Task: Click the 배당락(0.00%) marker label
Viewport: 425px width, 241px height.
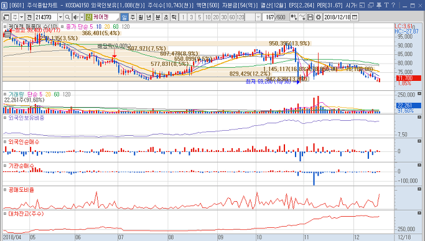Action: coord(114,46)
